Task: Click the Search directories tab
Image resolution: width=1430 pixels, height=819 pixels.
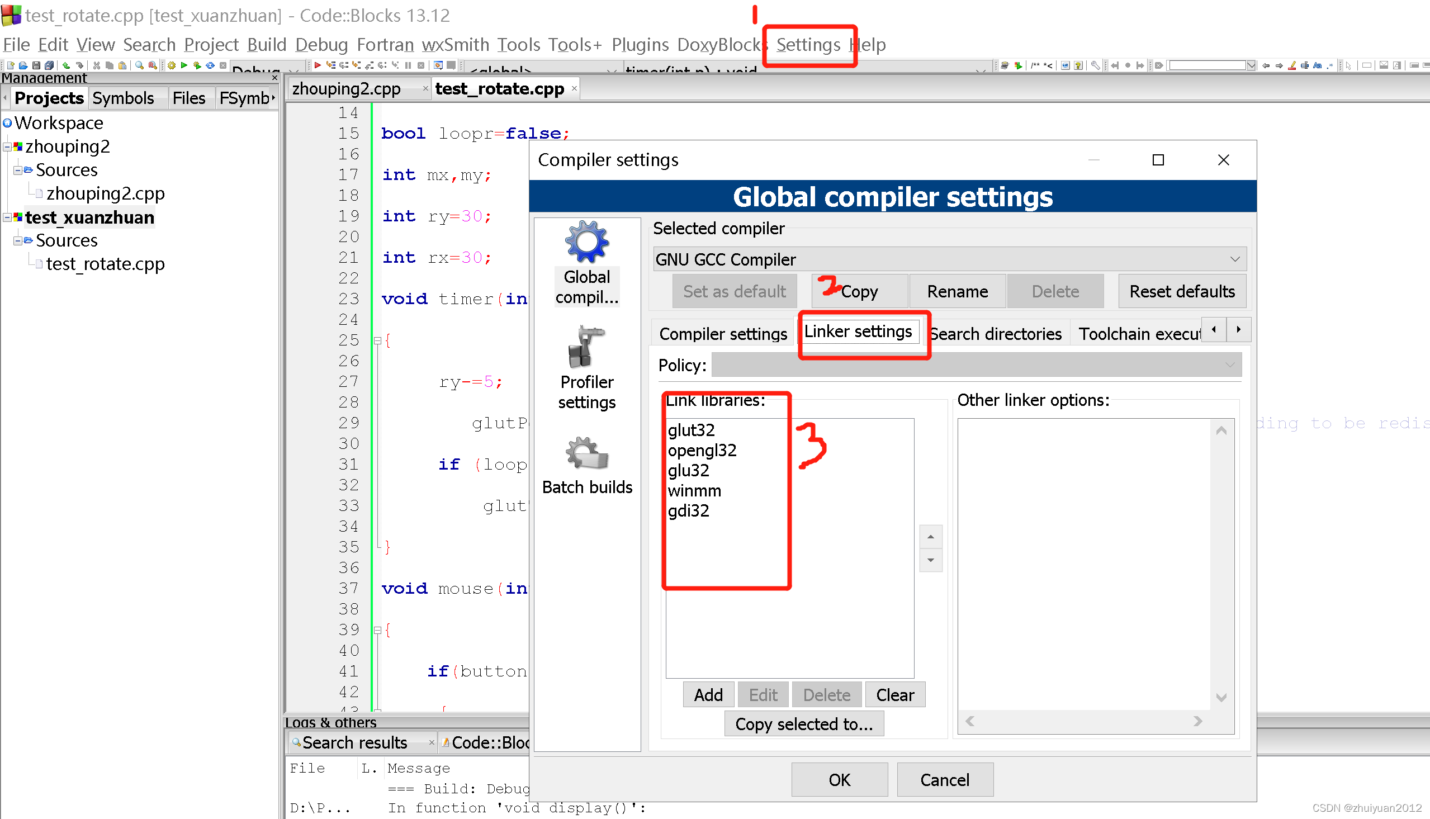Action: [995, 332]
